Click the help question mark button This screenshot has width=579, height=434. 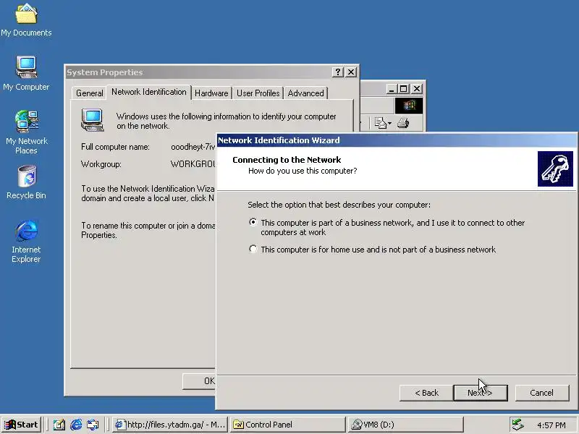(337, 72)
